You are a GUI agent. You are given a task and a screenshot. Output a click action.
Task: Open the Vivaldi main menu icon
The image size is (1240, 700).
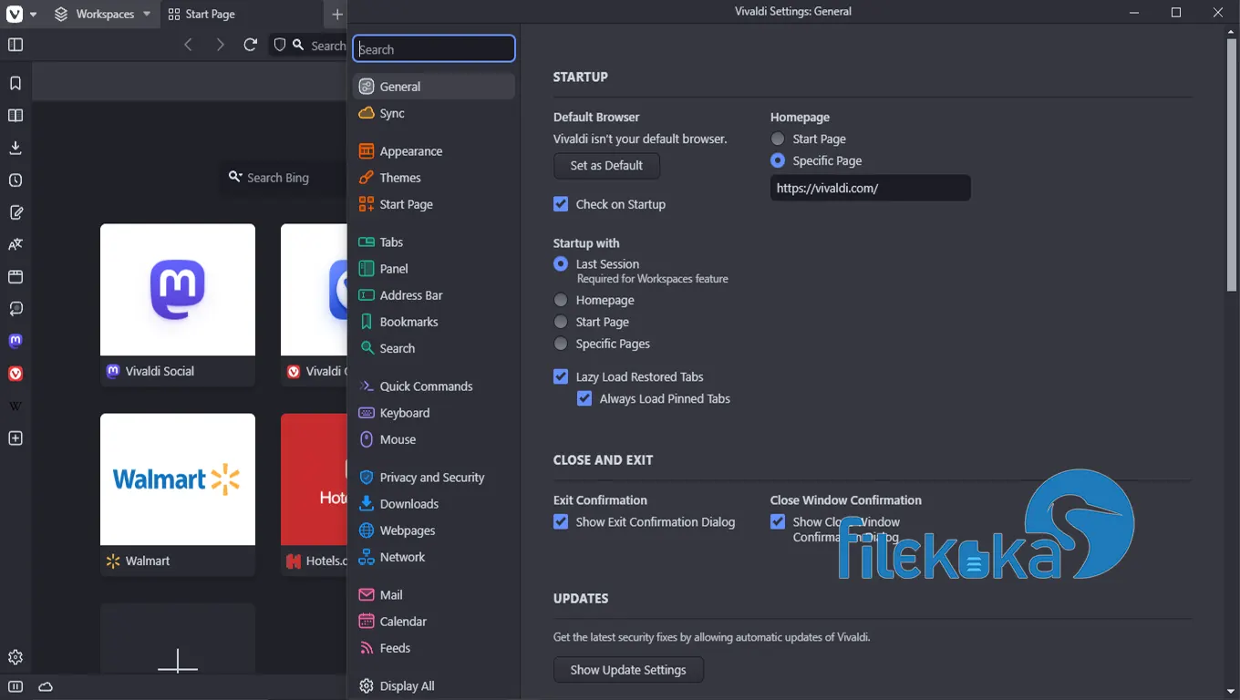[x=15, y=14]
